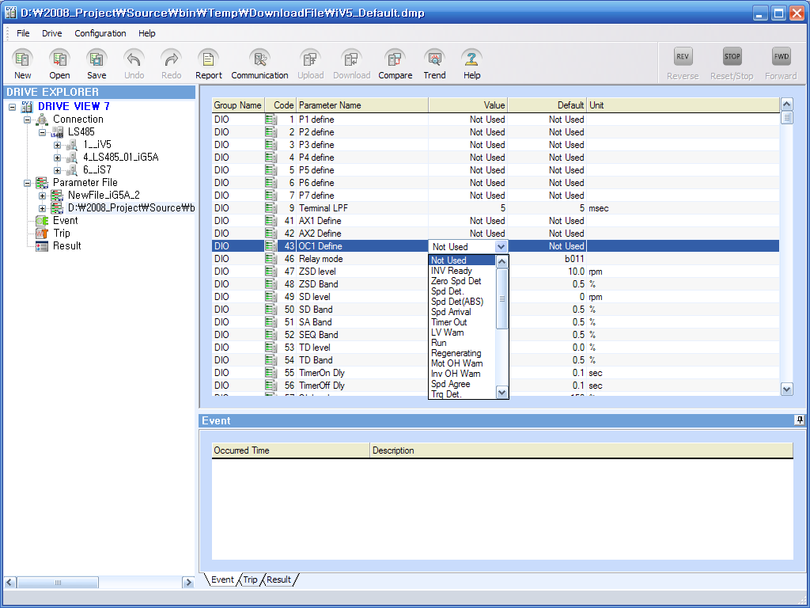Open Communication settings icon
Viewport: 810px width, 608px height.
[x=259, y=59]
